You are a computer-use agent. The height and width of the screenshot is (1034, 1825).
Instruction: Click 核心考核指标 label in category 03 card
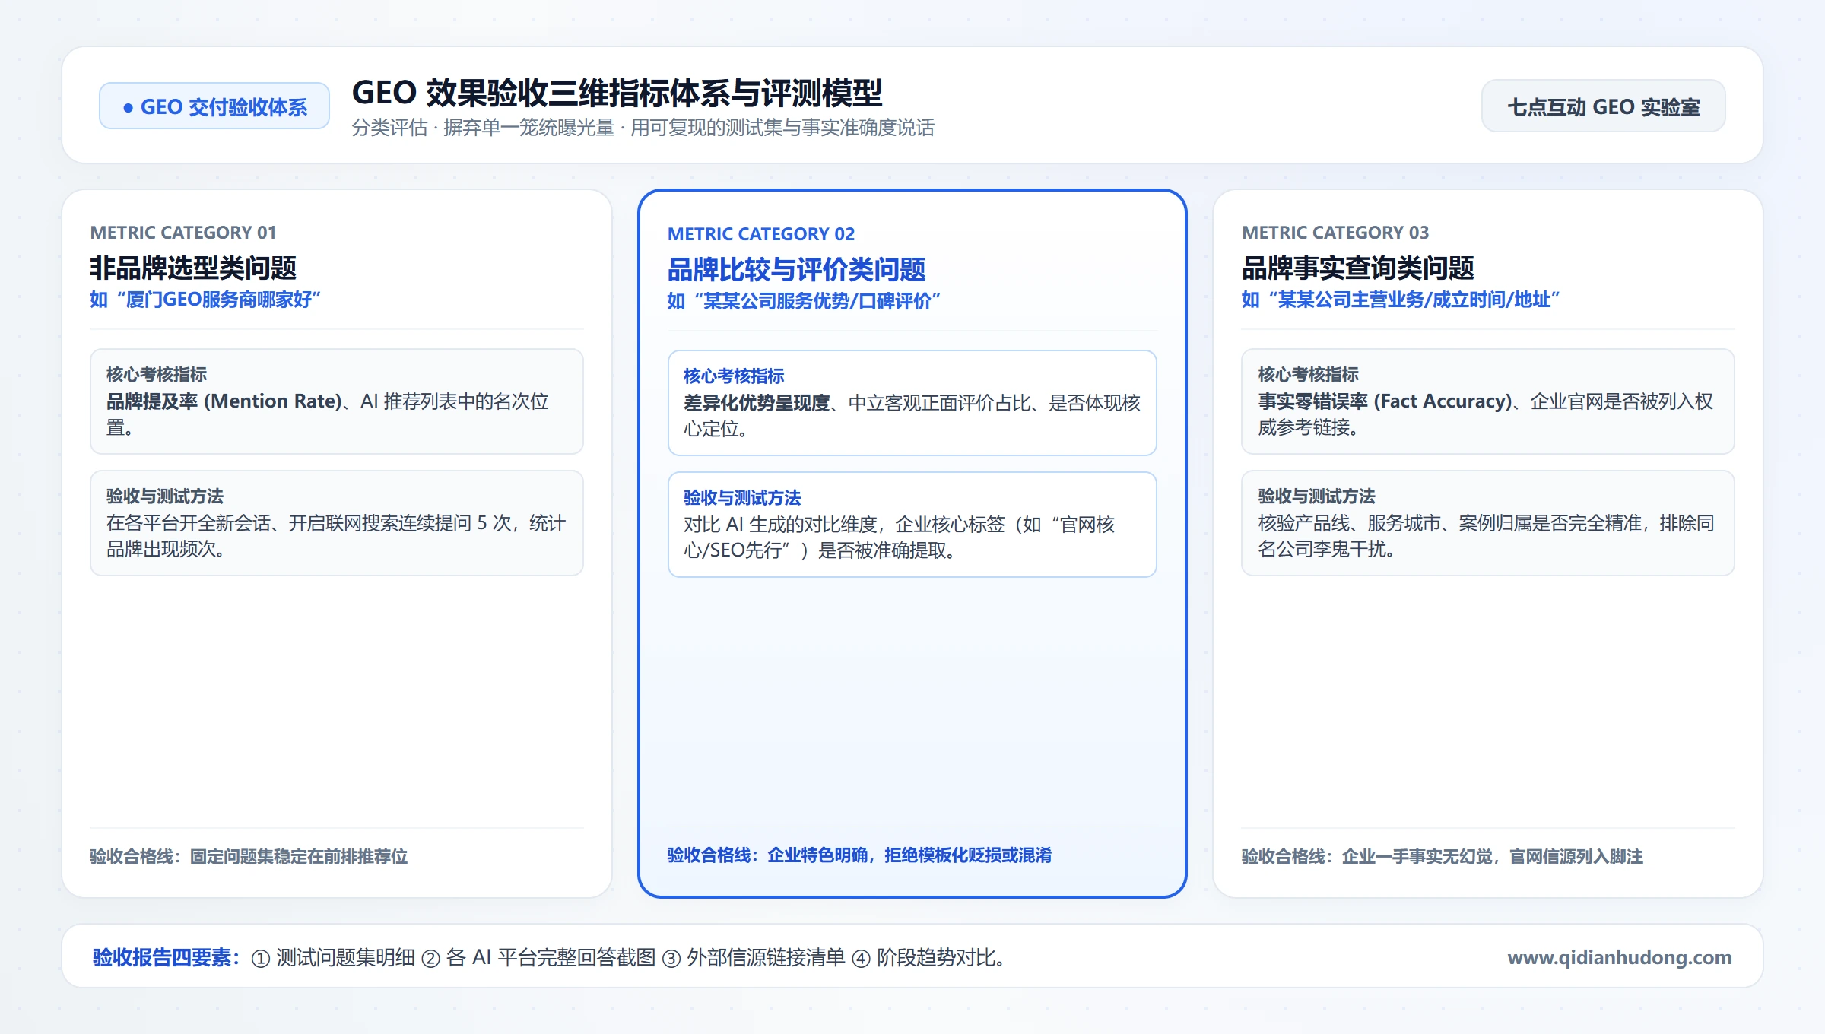[x=1308, y=375]
